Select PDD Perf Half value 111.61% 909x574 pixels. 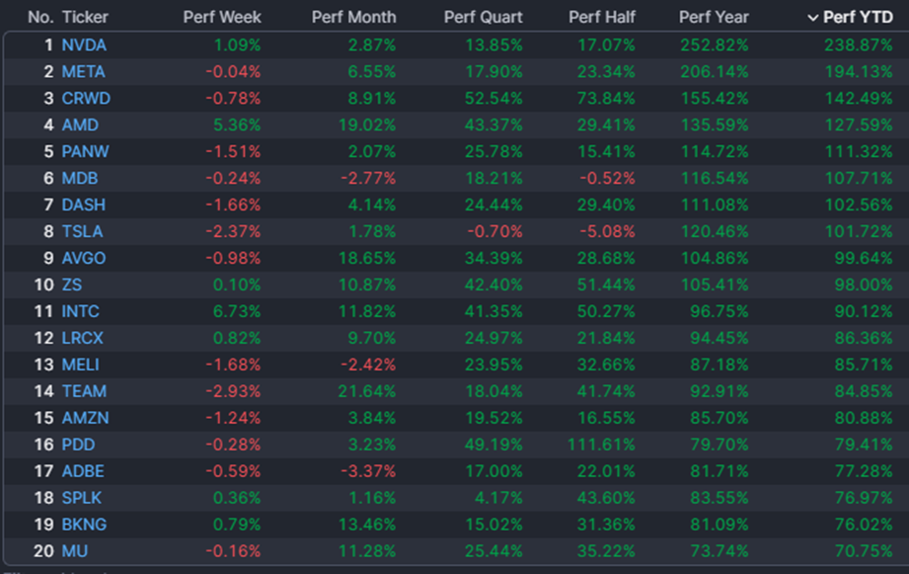point(601,446)
